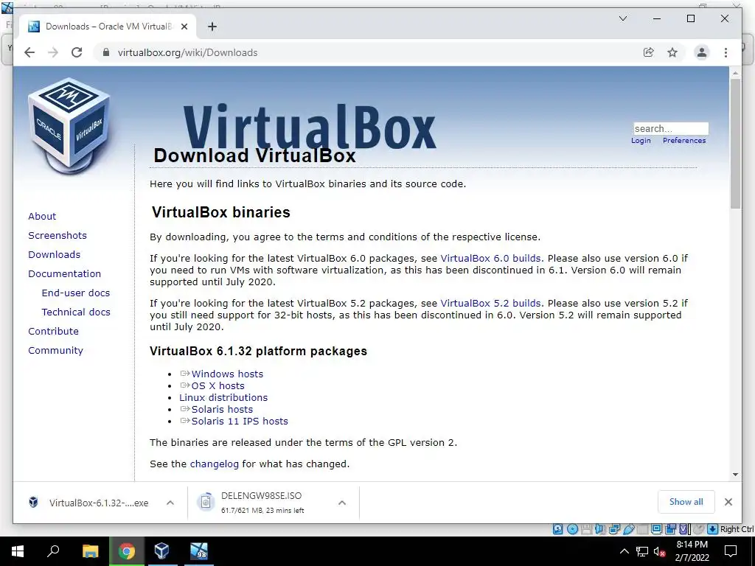Screen dimensions: 755x566
Task: Click the optical drive status icon
Action: point(572,529)
